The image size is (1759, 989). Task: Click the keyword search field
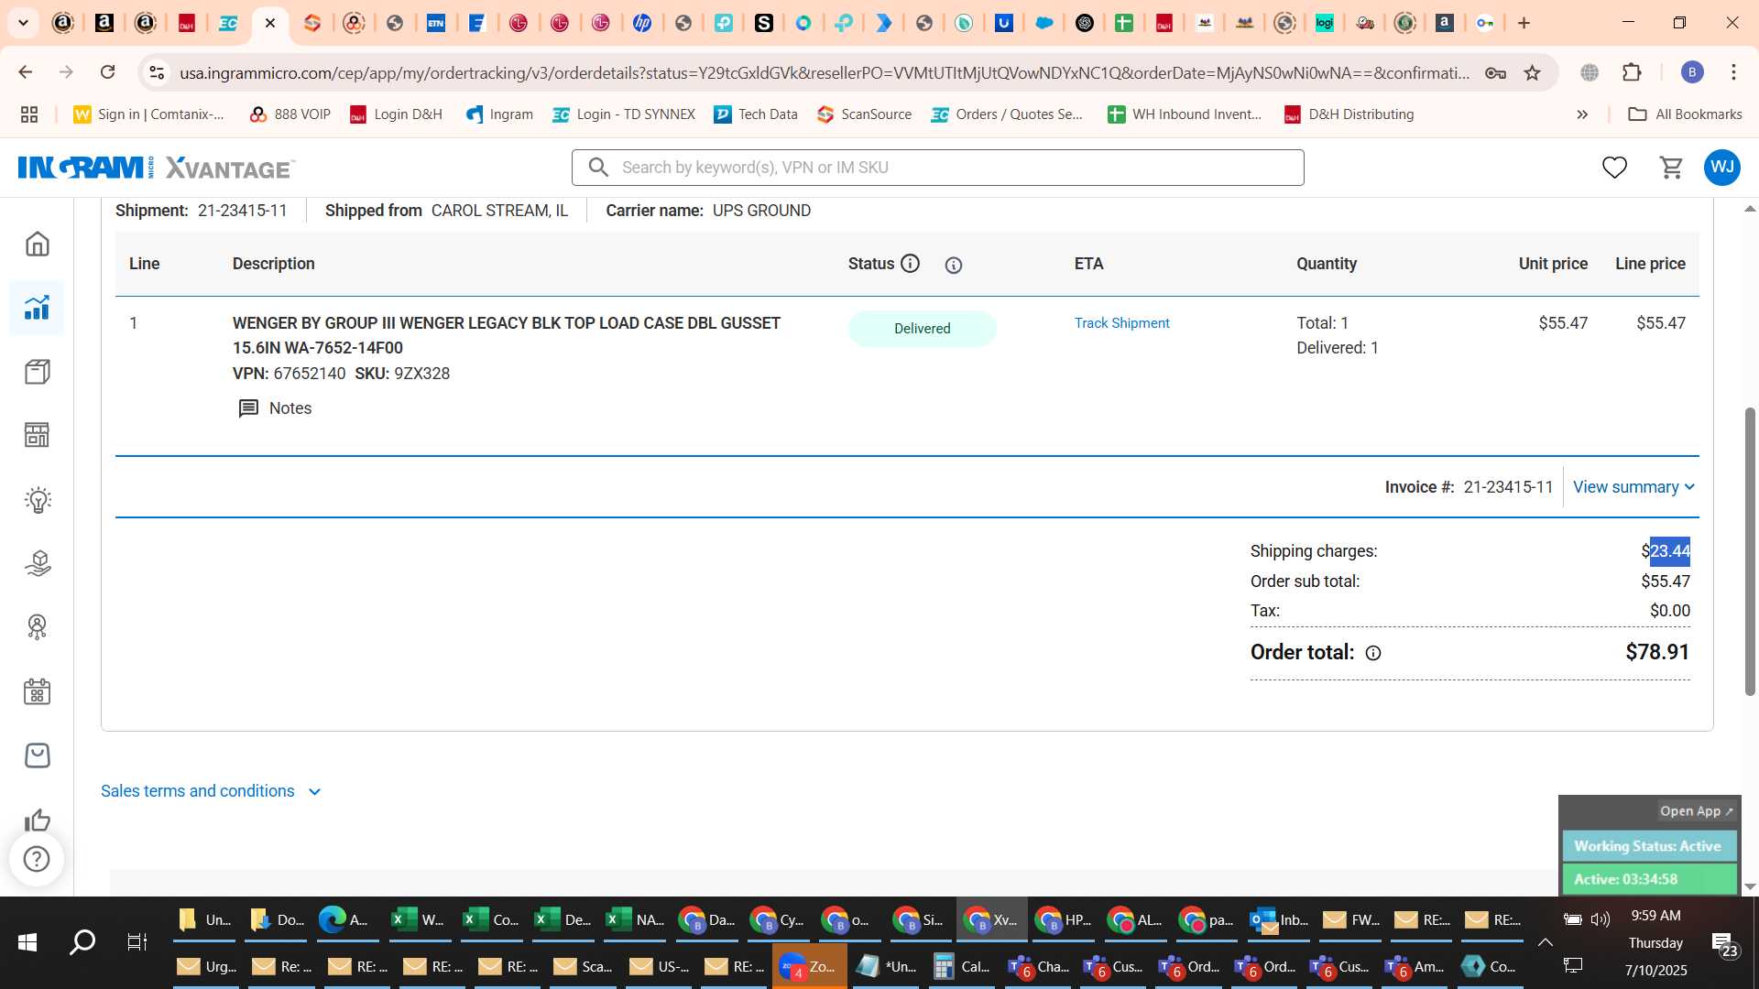938,168
